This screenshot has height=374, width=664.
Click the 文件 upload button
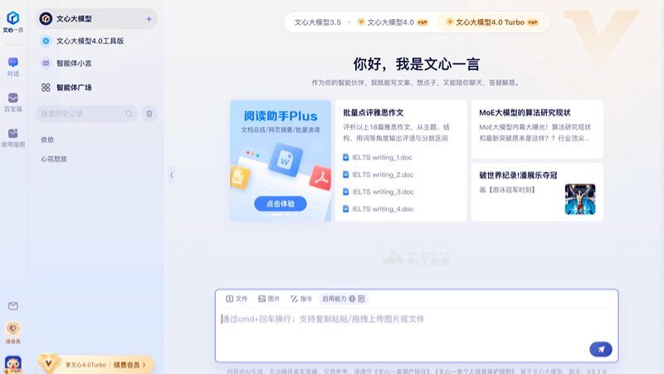(237, 298)
